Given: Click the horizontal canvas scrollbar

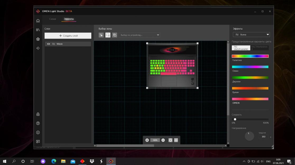Looking at the screenshot, I should (x=125, y=146).
